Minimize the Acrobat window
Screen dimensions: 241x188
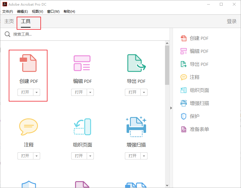tap(209, 4)
